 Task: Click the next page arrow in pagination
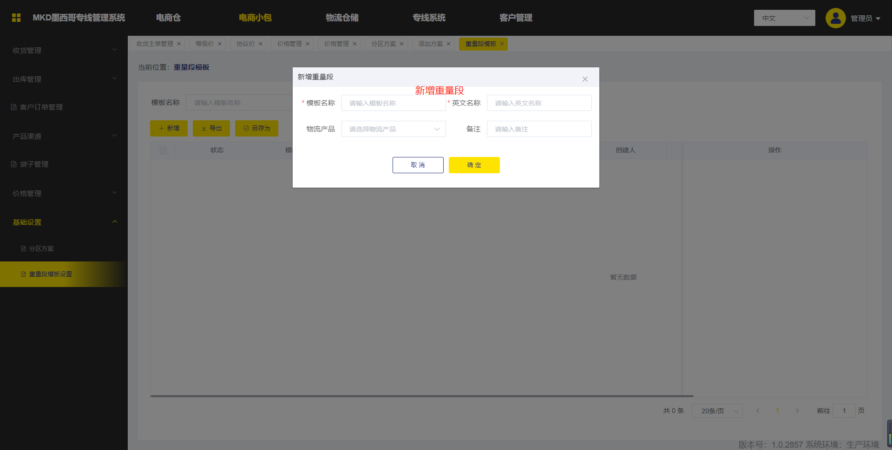(x=797, y=411)
